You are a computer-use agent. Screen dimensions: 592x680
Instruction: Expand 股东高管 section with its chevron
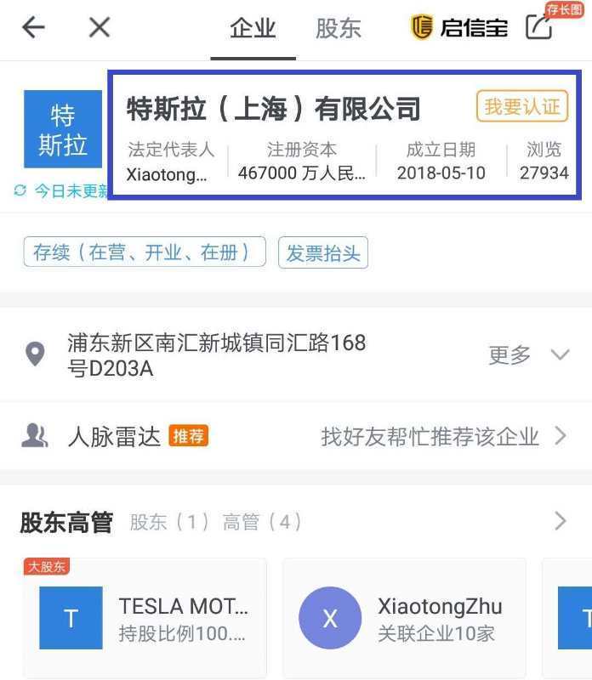point(560,521)
